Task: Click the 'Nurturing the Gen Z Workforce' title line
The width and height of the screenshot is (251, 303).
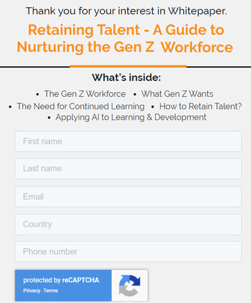Action: coord(125,47)
